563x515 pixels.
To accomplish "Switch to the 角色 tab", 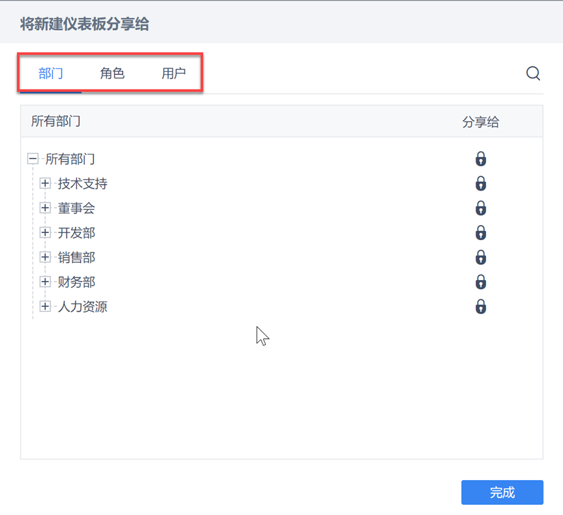I will point(113,74).
